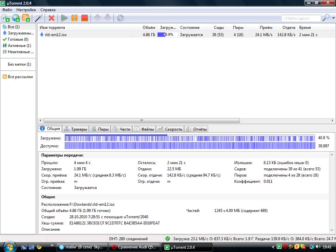
Task: Switch to the Пиры tab
Action: [x=100, y=129]
